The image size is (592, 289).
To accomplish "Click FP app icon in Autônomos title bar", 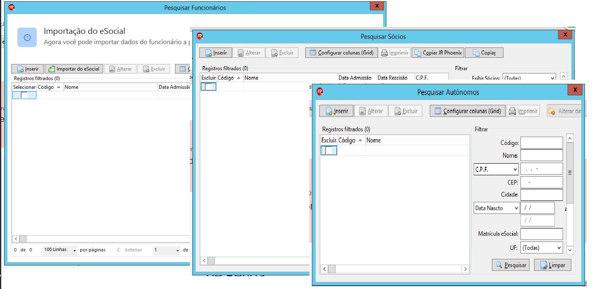I will click(319, 91).
